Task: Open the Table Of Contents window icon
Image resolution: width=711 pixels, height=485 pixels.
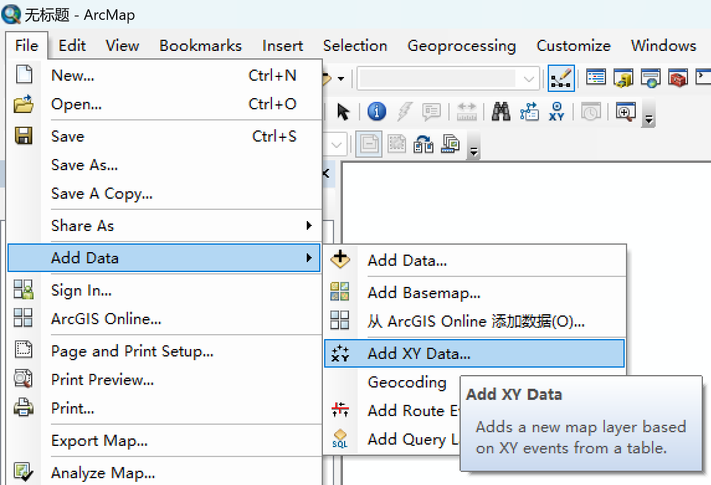Action: tap(596, 78)
